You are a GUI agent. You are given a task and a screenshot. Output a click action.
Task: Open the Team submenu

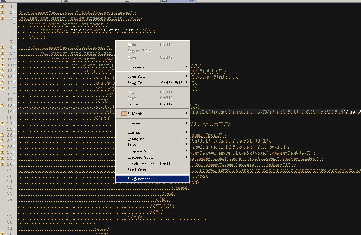[153, 145]
